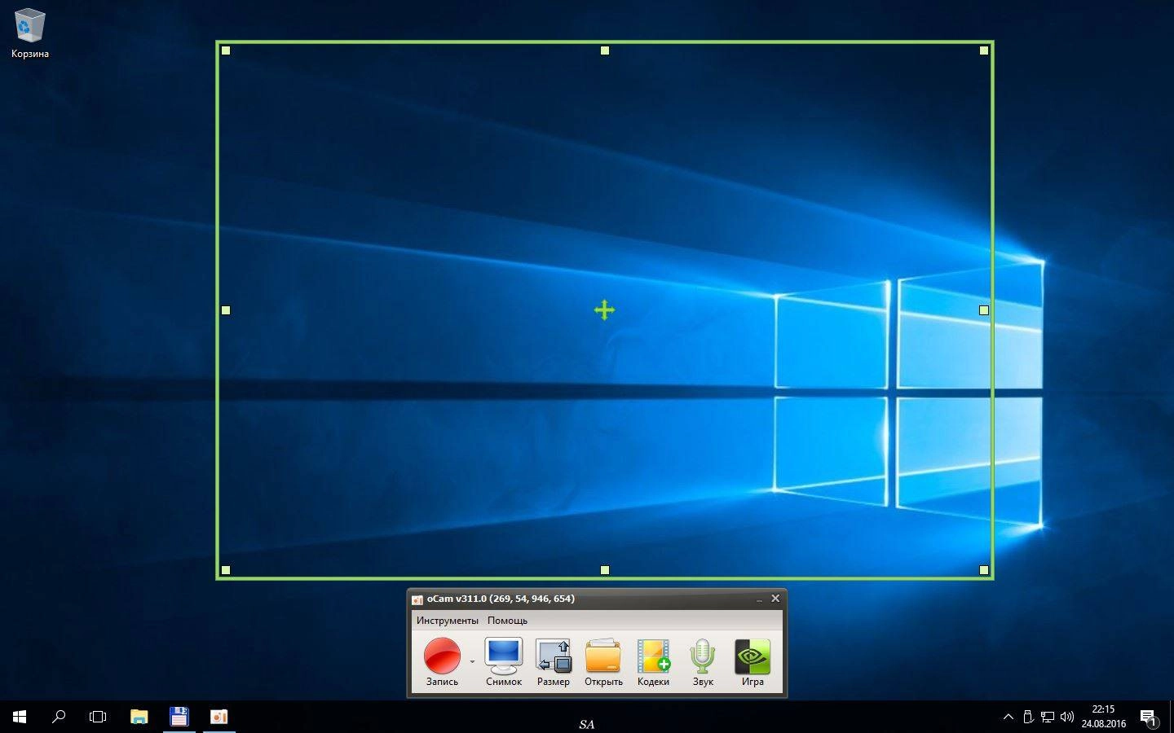Open the dropdown arrow next to Запись
Image resolution: width=1174 pixels, height=733 pixels.
tap(472, 661)
